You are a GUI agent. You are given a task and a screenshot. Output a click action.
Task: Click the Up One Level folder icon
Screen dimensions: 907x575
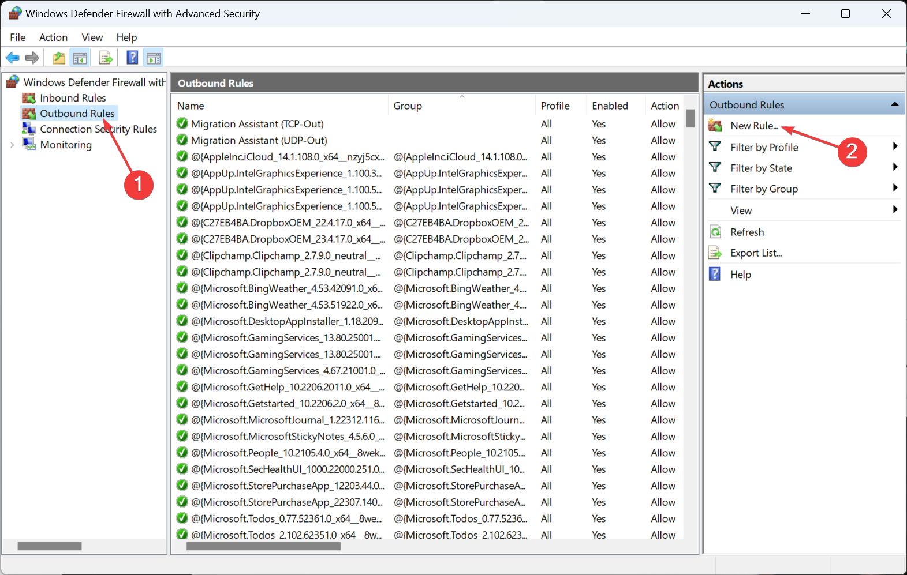click(59, 58)
